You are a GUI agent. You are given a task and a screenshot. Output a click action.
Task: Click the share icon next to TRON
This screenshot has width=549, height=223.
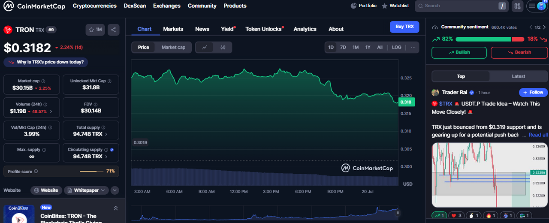(x=114, y=30)
